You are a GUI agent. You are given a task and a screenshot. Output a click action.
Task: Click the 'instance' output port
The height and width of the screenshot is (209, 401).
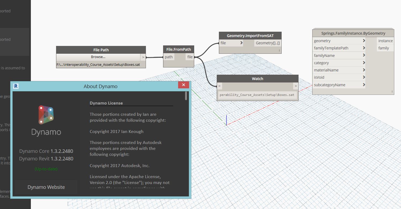[x=385, y=41]
